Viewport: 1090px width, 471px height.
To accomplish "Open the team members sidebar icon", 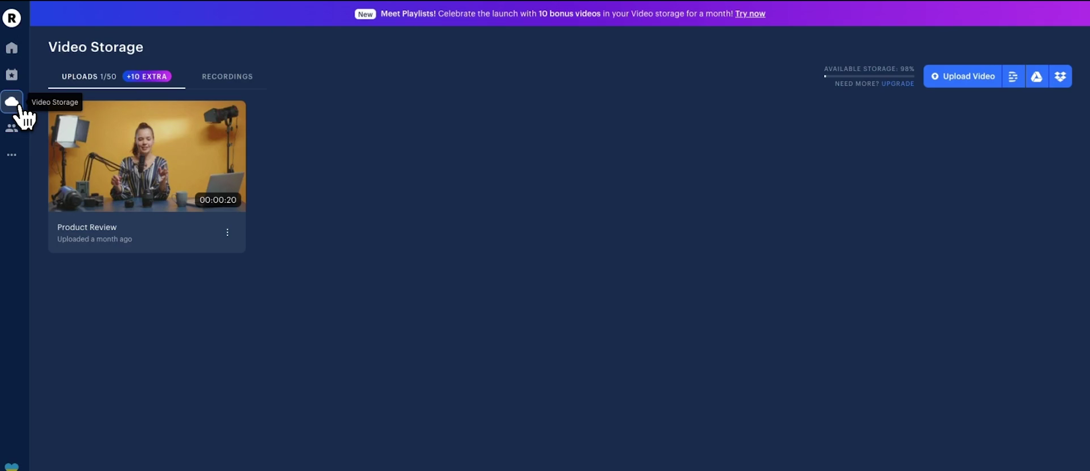I will click(11, 128).
